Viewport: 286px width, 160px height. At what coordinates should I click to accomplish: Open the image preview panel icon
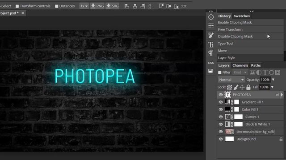(x=210, y=71)
